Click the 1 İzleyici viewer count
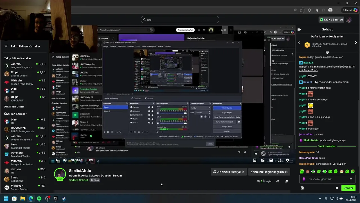Screen dimensions: 360x203 (x=265, y=181)
